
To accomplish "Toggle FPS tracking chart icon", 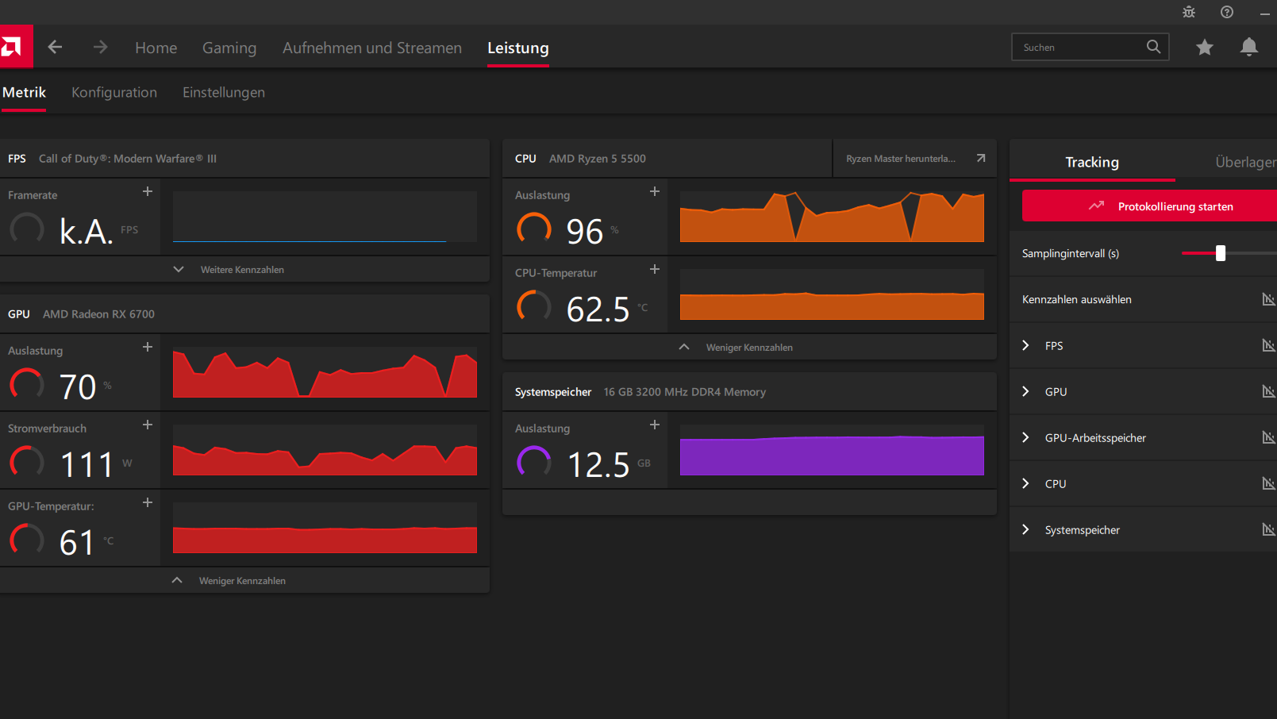I will (x=1268, y=345).
